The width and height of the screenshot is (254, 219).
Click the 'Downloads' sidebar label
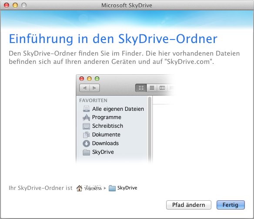point(105,143)
